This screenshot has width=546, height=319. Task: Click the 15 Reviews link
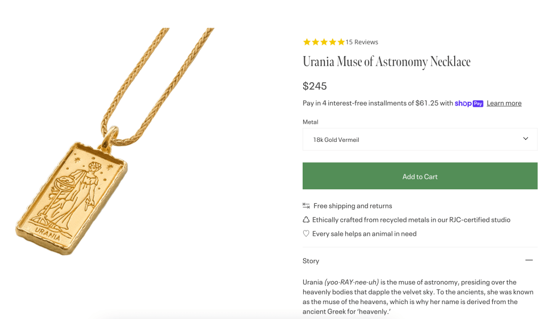click(x=361, y=42)
